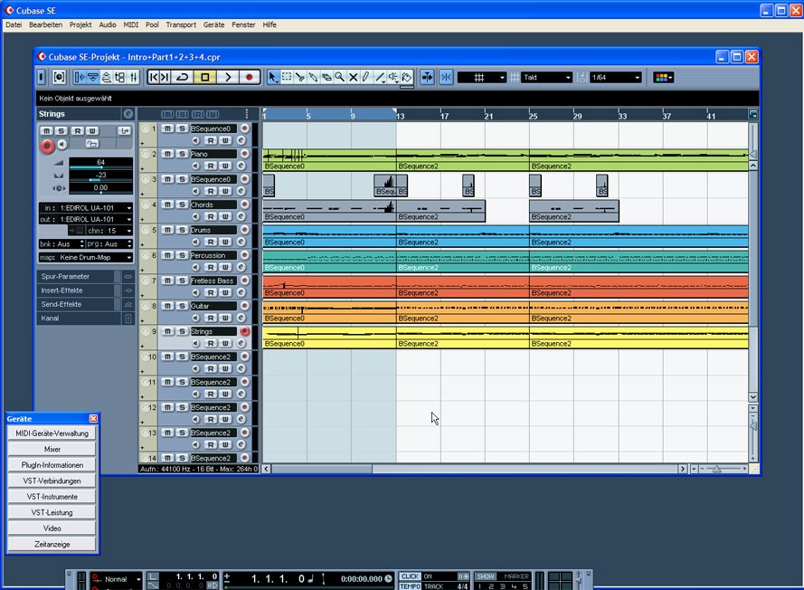Screen dimensions: 804x590
Task: Show the Event Info Line
Action: (93, 78)
